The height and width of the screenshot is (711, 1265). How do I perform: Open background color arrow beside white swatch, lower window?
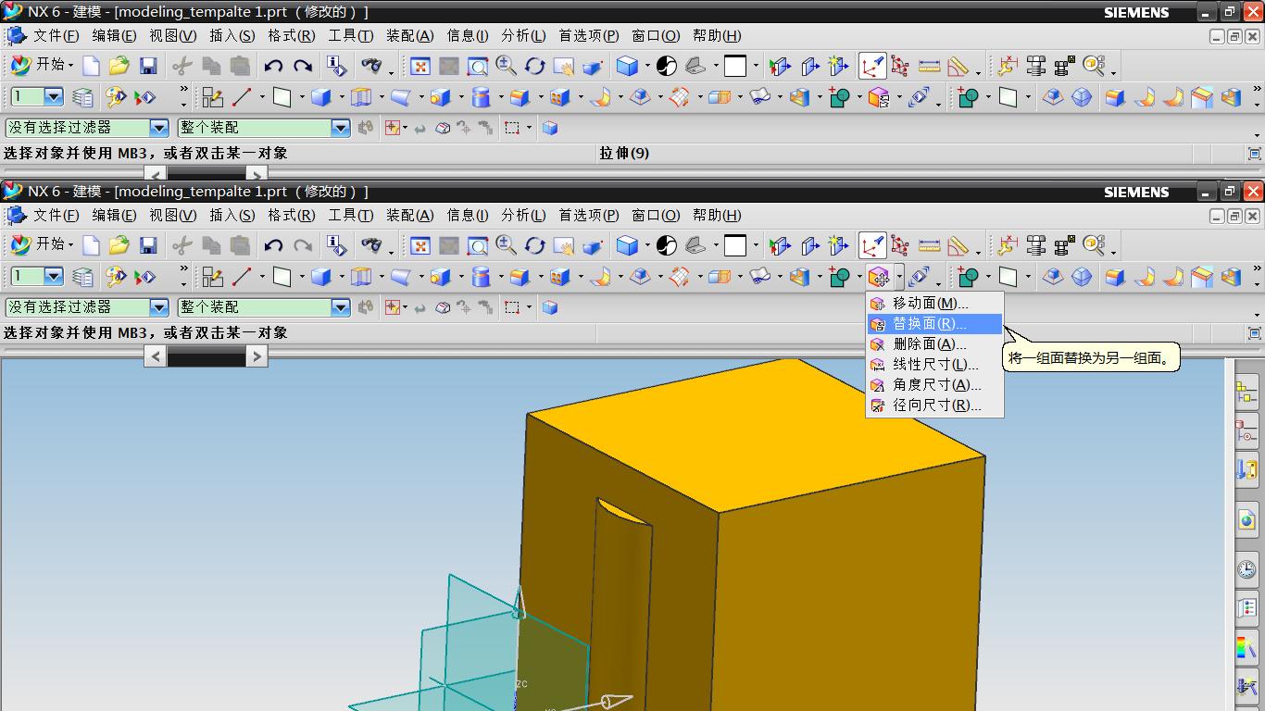[x=756, y=245]
